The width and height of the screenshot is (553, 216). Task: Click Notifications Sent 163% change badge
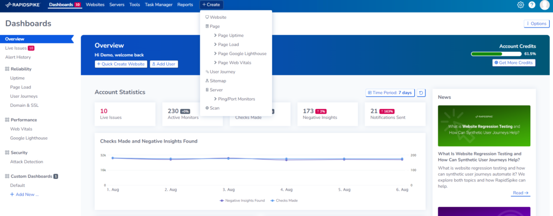tap(387, 111)
